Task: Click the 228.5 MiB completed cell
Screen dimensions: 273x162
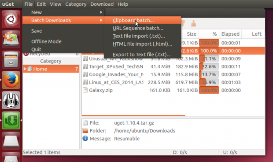Action: 159,82
